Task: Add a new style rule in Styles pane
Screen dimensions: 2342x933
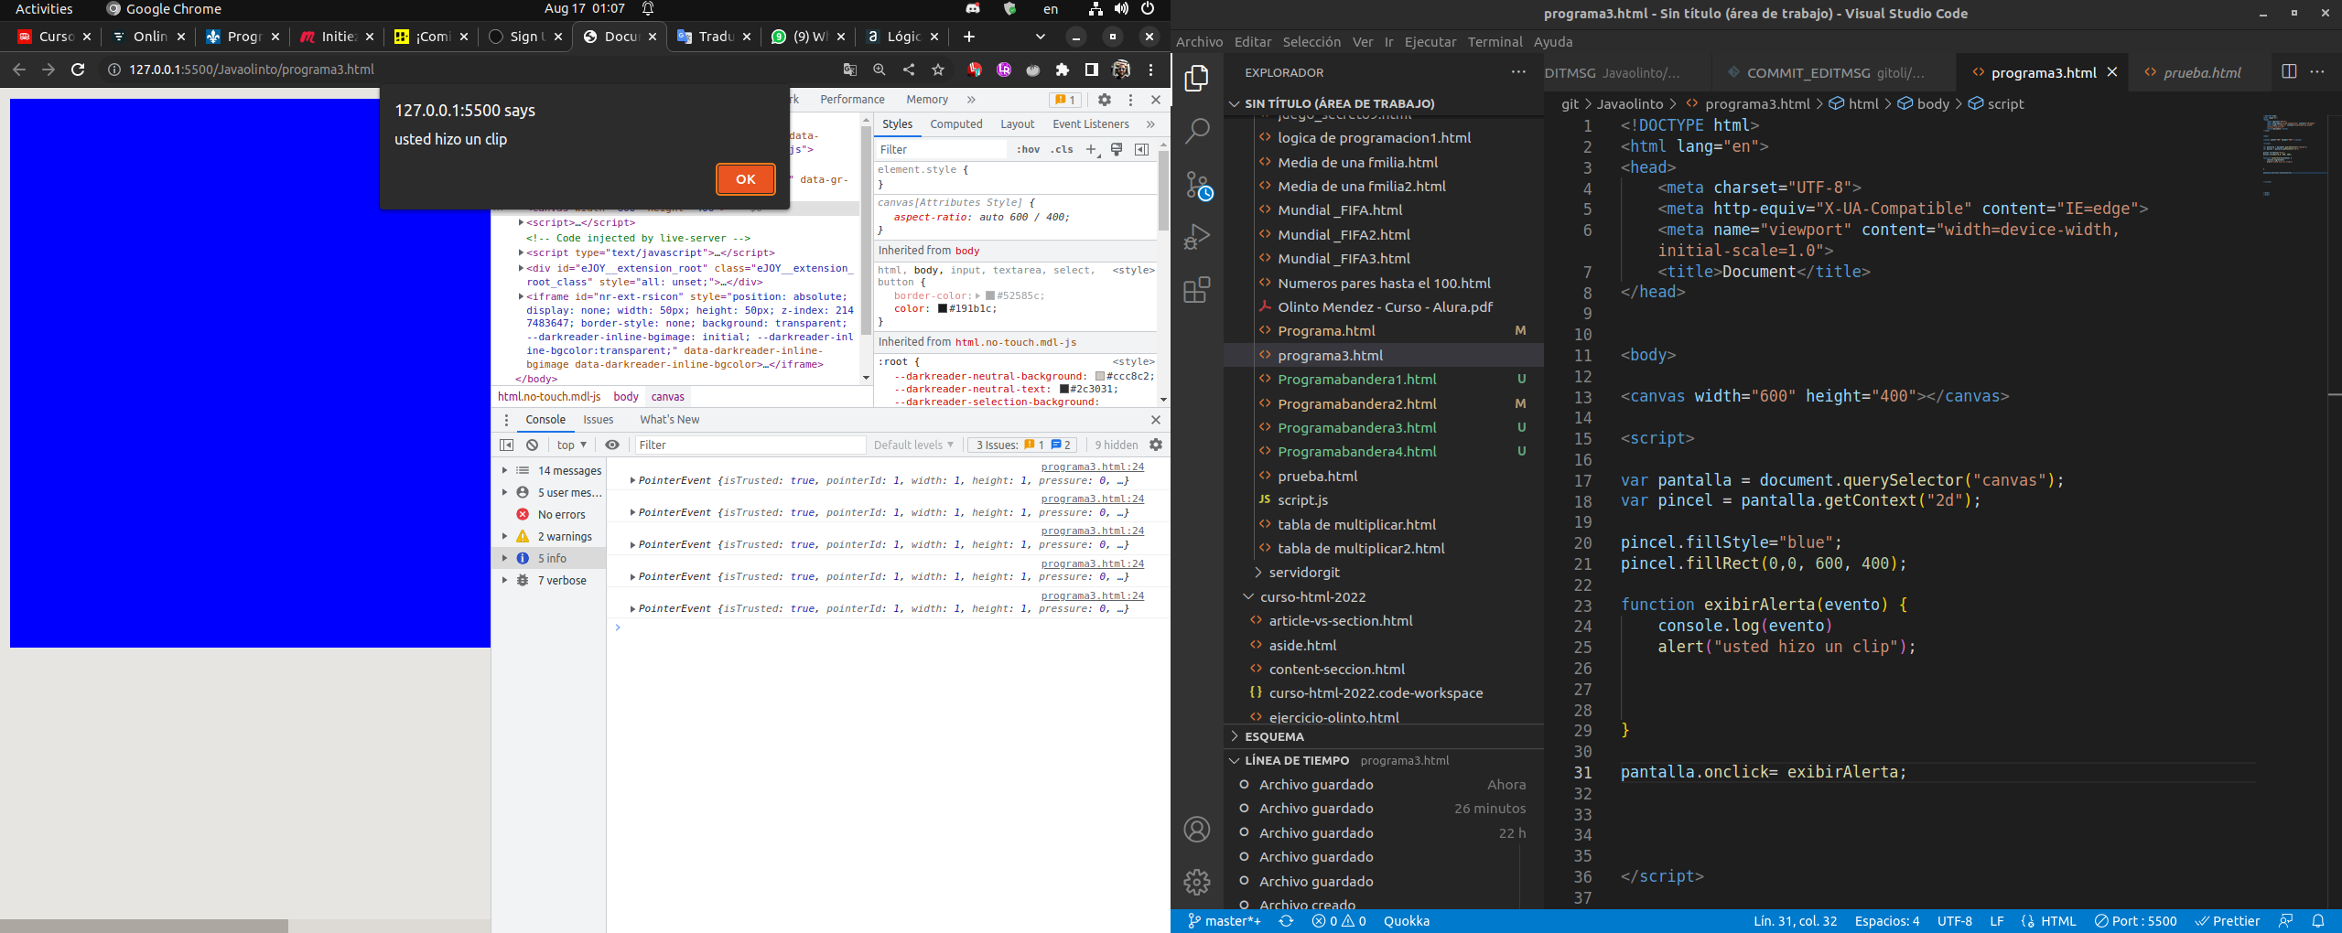Action: tap(1092, 150)
